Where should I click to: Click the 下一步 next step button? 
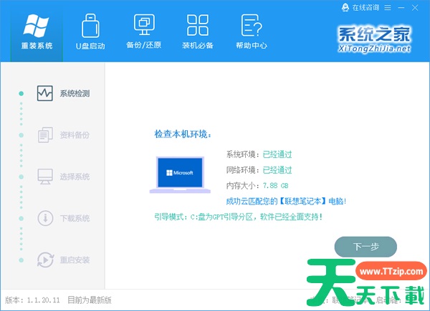pyautogui.click(x=365, y=246)
